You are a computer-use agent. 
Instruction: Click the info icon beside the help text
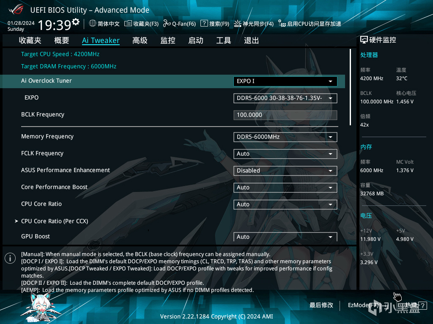pyautogui.click(x=10, y=258)
